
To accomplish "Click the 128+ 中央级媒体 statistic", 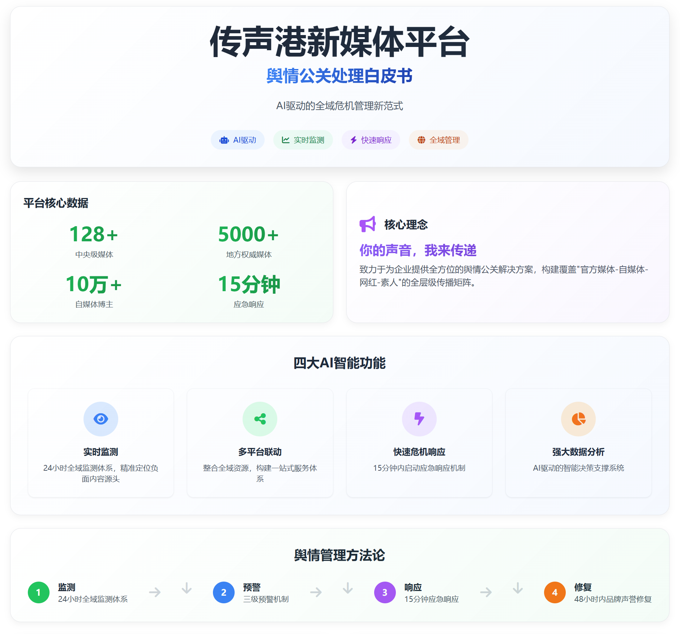I will 94,241.
